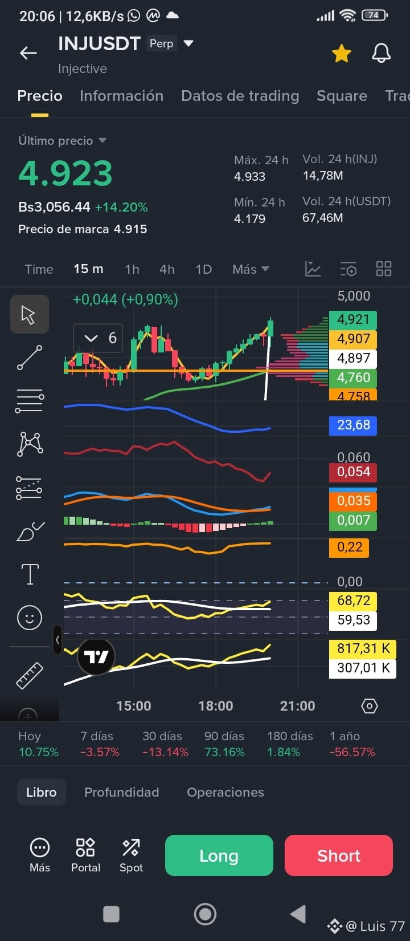Switch to the Precio tab

pos(40,96)
